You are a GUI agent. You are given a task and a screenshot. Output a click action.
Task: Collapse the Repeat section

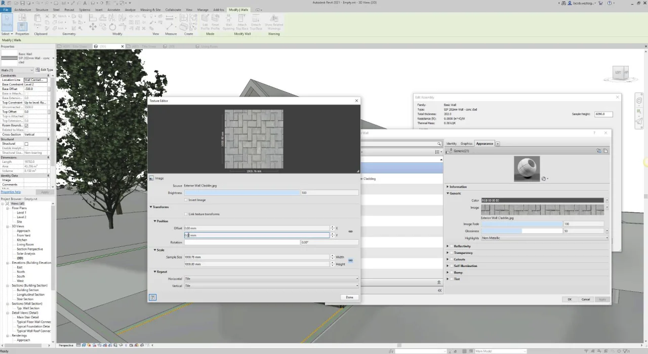click(155, 272)
